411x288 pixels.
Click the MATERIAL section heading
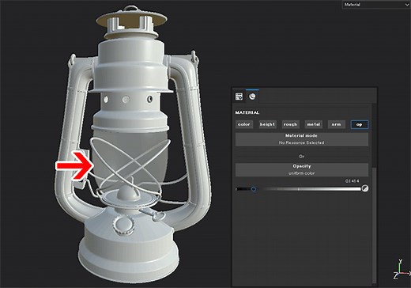[247, 112]
